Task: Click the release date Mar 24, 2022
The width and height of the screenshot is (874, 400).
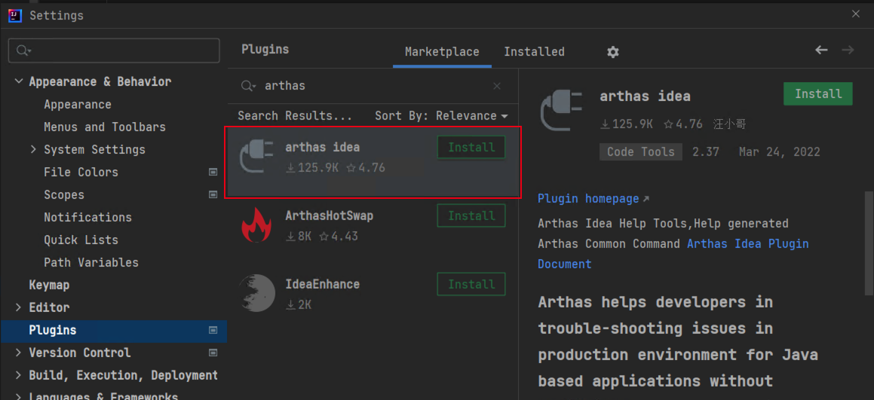Action: (x=779, y=152)
